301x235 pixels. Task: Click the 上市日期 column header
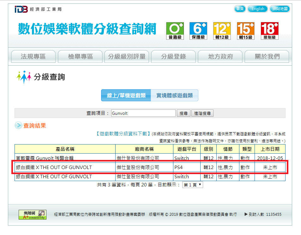click(270, 149)
